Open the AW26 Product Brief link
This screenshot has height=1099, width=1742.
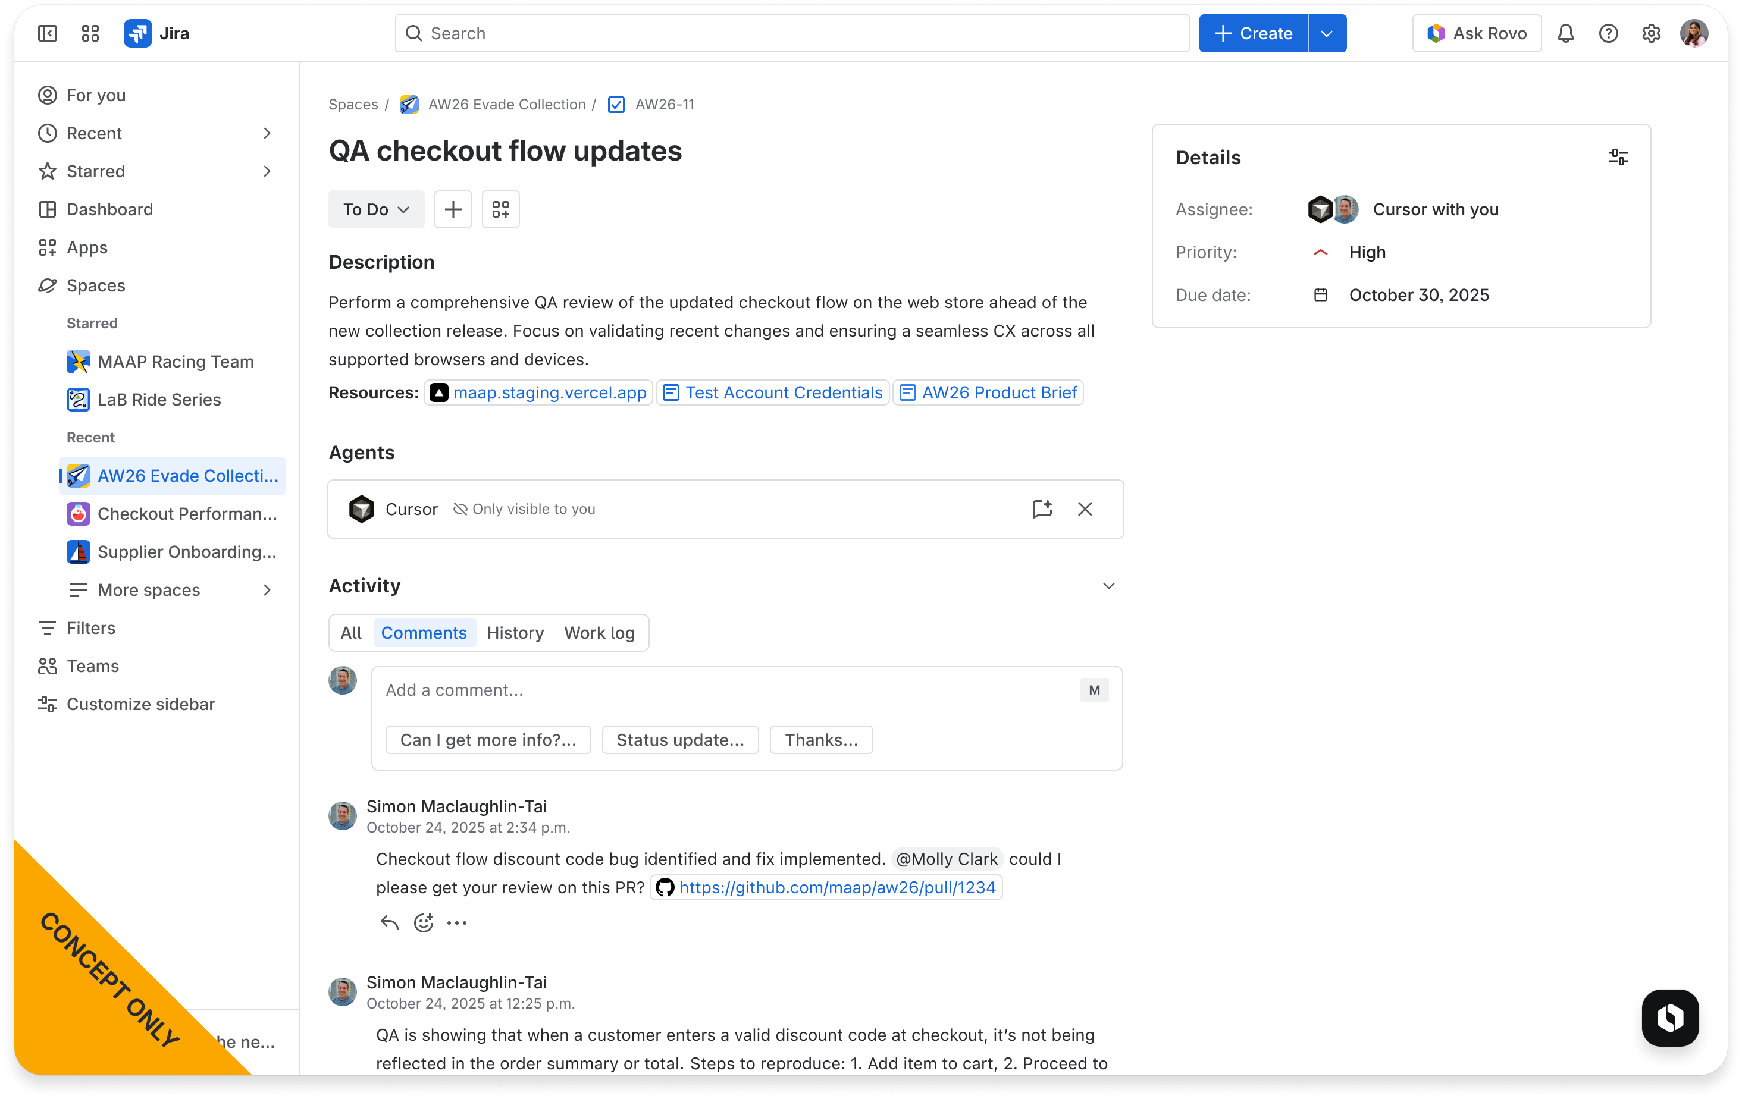[988, 392]
